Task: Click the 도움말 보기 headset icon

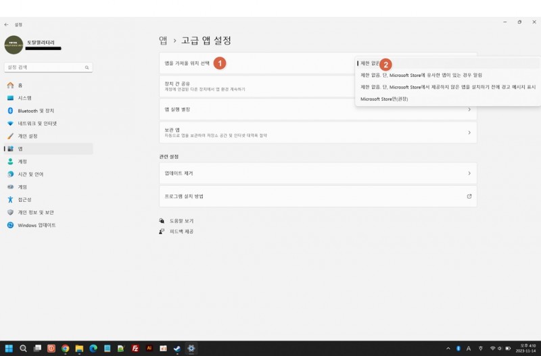Action: click(162, 221)
